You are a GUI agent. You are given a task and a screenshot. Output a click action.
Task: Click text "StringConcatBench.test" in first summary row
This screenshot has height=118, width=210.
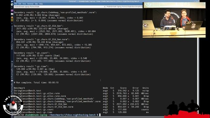28,90
